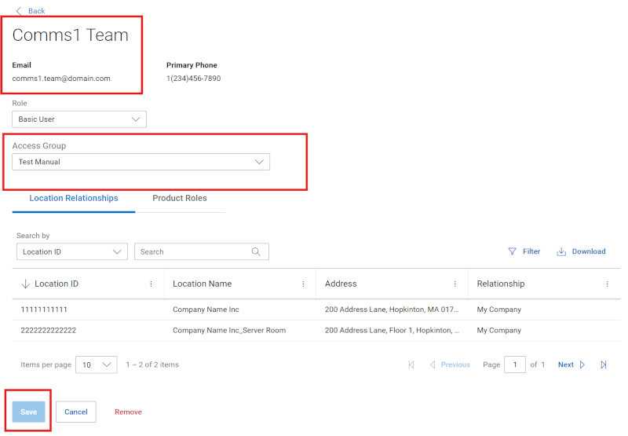The width and height of the screenshot is (628, 436).
Task: Click the Cancel button
Action: click(x=76, y=412)
